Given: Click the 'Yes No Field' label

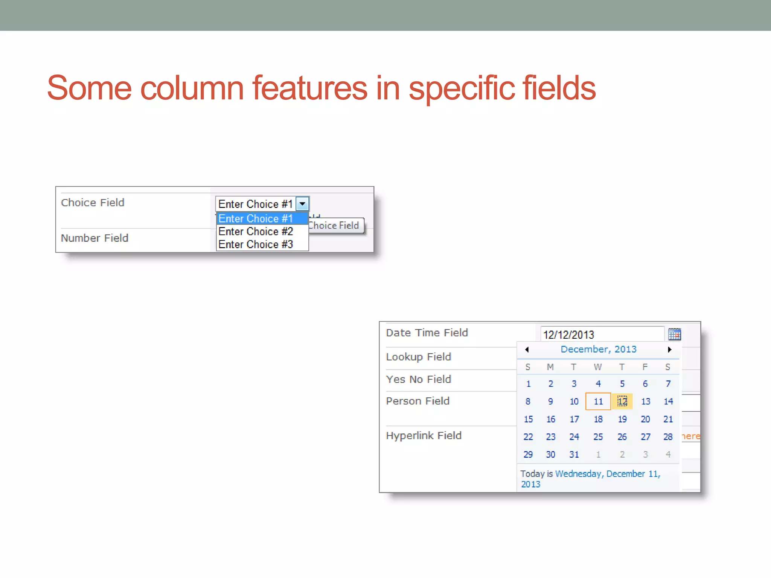Looking at the screenshot, I should (419, 379).
